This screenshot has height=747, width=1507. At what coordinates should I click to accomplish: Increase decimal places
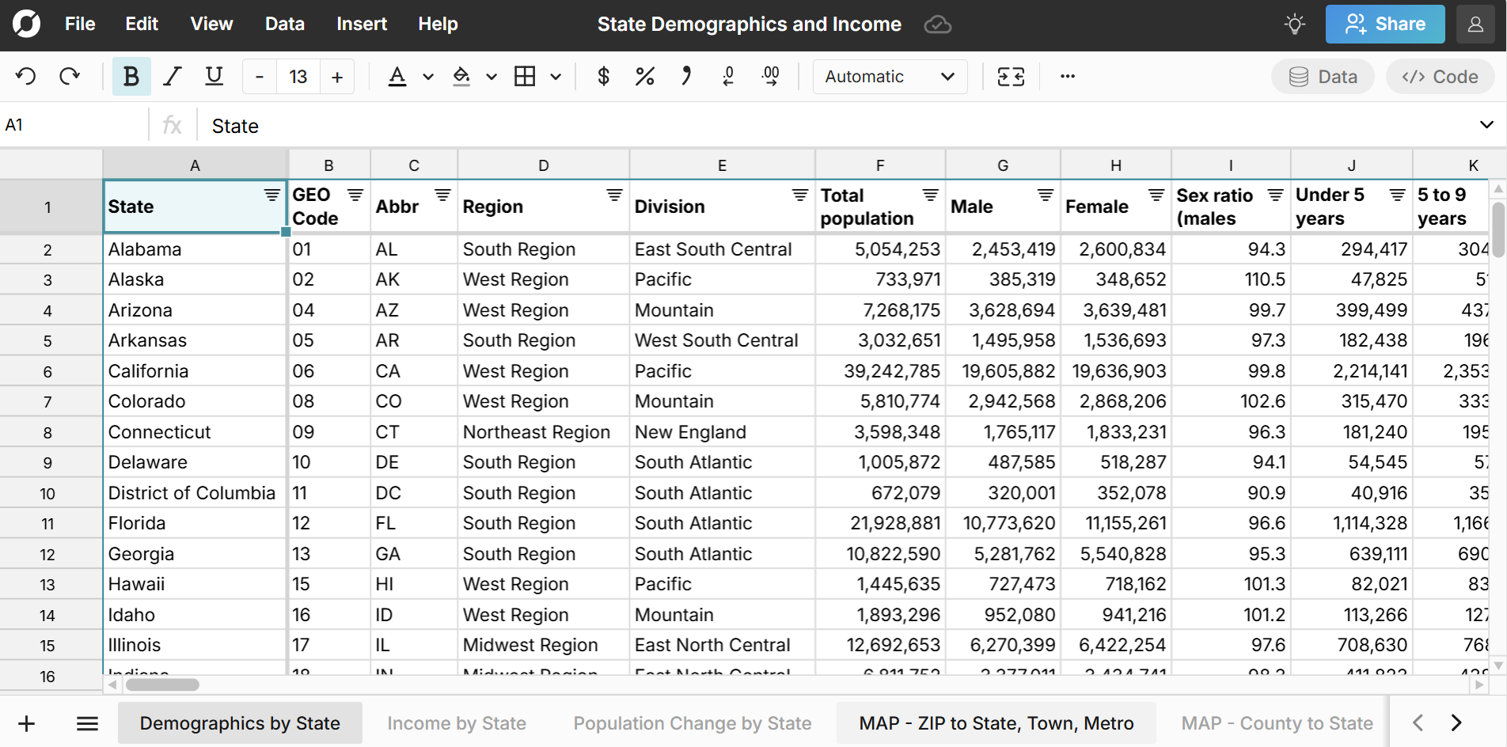coord(770,76)
